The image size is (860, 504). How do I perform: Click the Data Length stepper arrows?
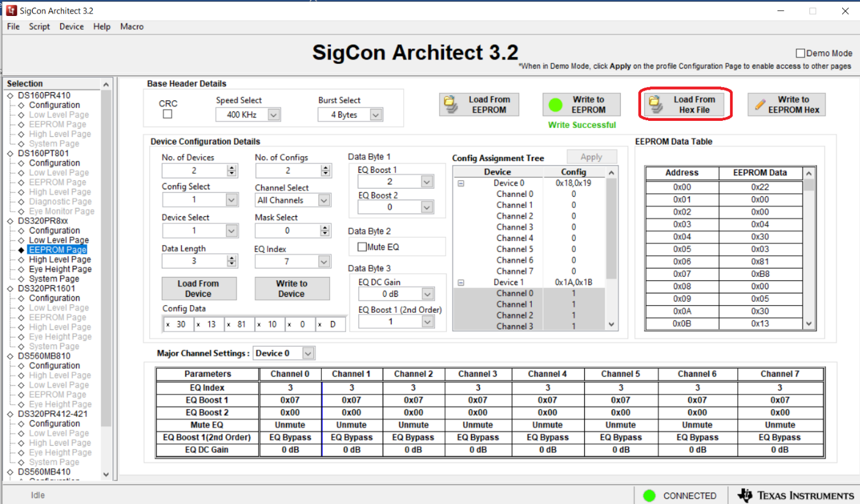click(x=232, y=261)
